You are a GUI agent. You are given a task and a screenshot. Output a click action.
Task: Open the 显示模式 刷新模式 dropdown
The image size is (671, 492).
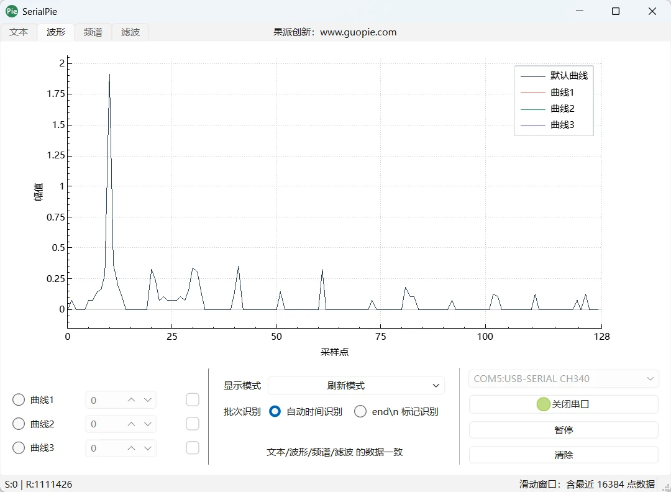point(357,386)
